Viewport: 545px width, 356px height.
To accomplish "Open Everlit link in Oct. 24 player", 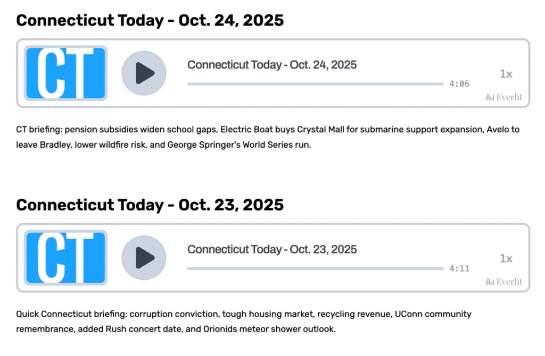I will pos(503,97).
